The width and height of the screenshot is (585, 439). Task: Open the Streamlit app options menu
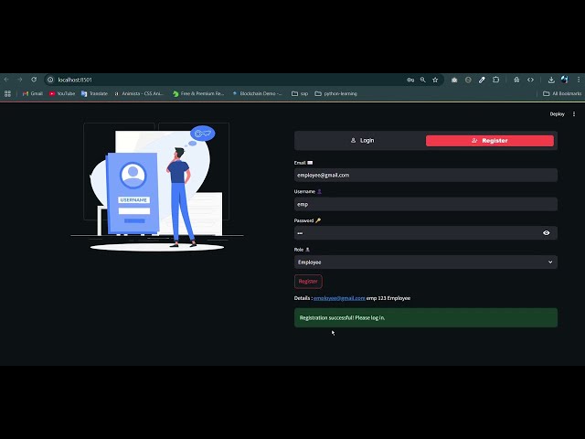(574, 114)
